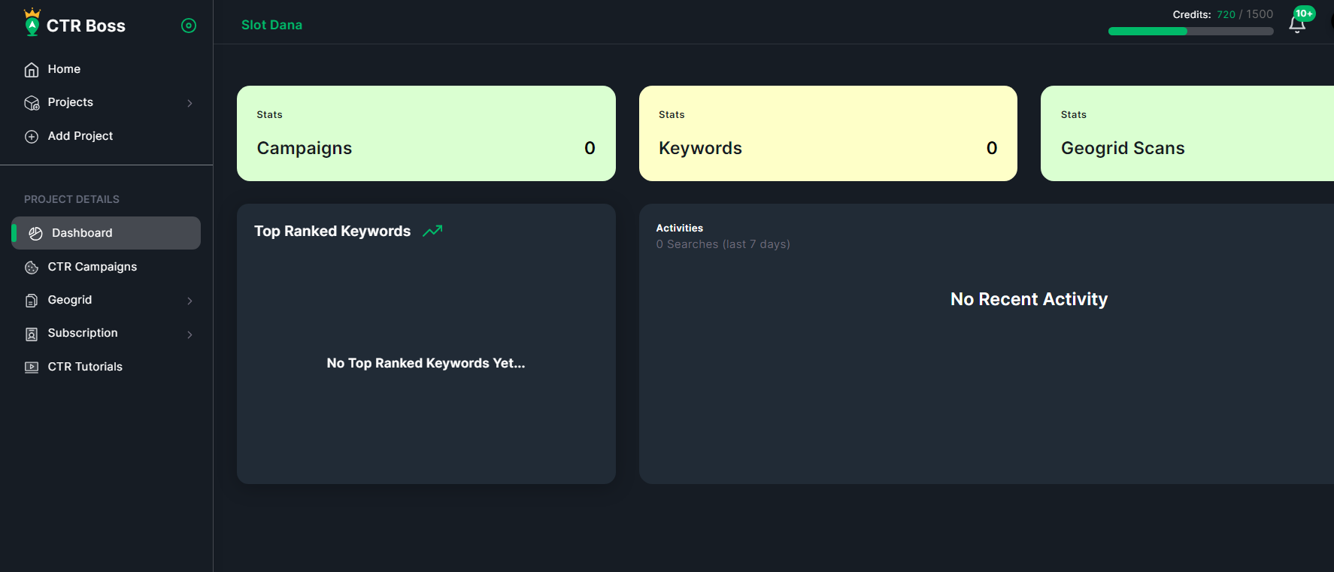Click the Keywords count value 0
Image resolution: width=1334 pixels, height=572 pixels.
tap(992, 148)
